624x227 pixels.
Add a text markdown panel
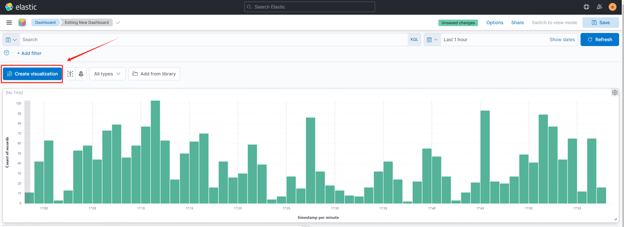pos(70,74)
